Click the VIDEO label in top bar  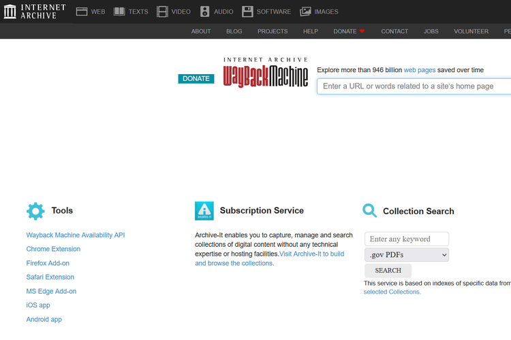click(181, 12)
